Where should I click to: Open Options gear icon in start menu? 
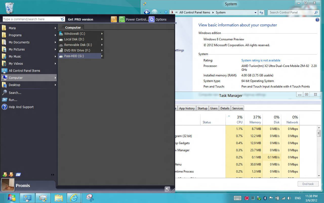tap(152, 19)
